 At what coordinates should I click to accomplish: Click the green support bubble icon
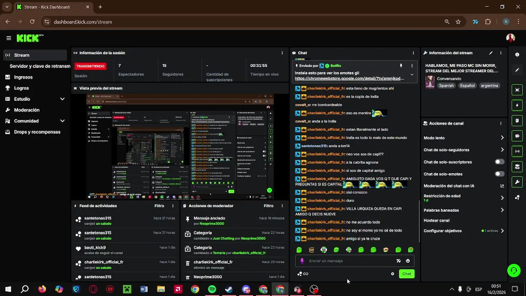[513, 270]
